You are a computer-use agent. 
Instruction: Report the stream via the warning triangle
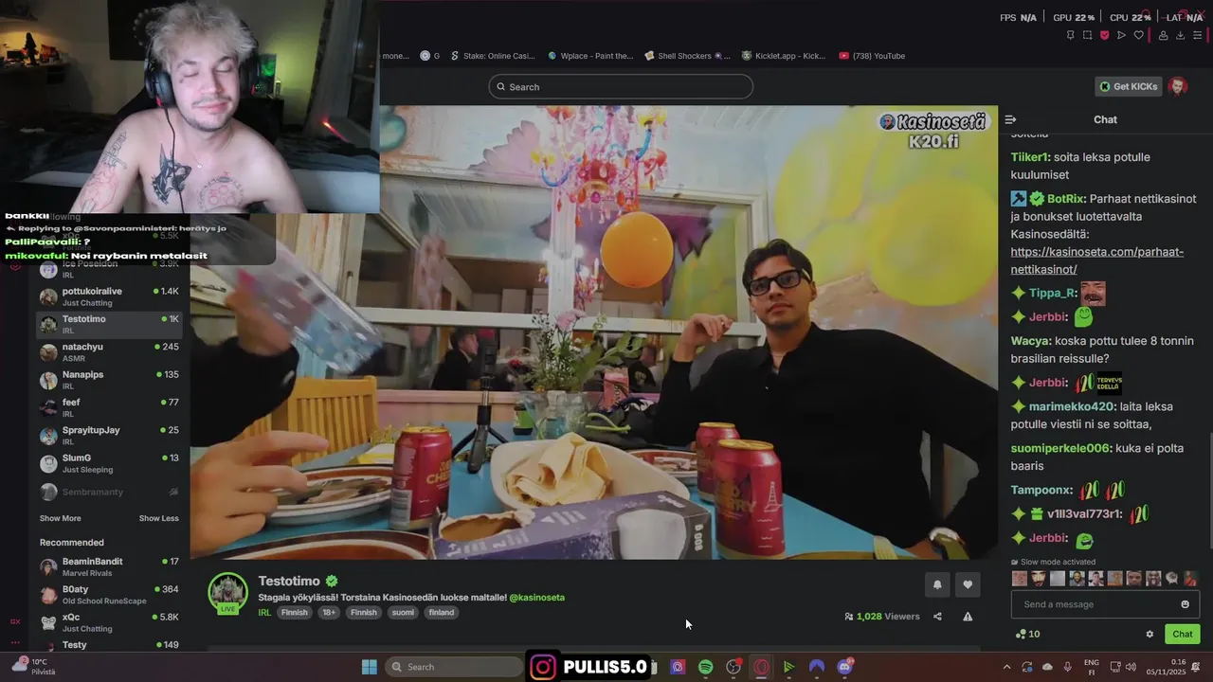click(x=968, y=617)
